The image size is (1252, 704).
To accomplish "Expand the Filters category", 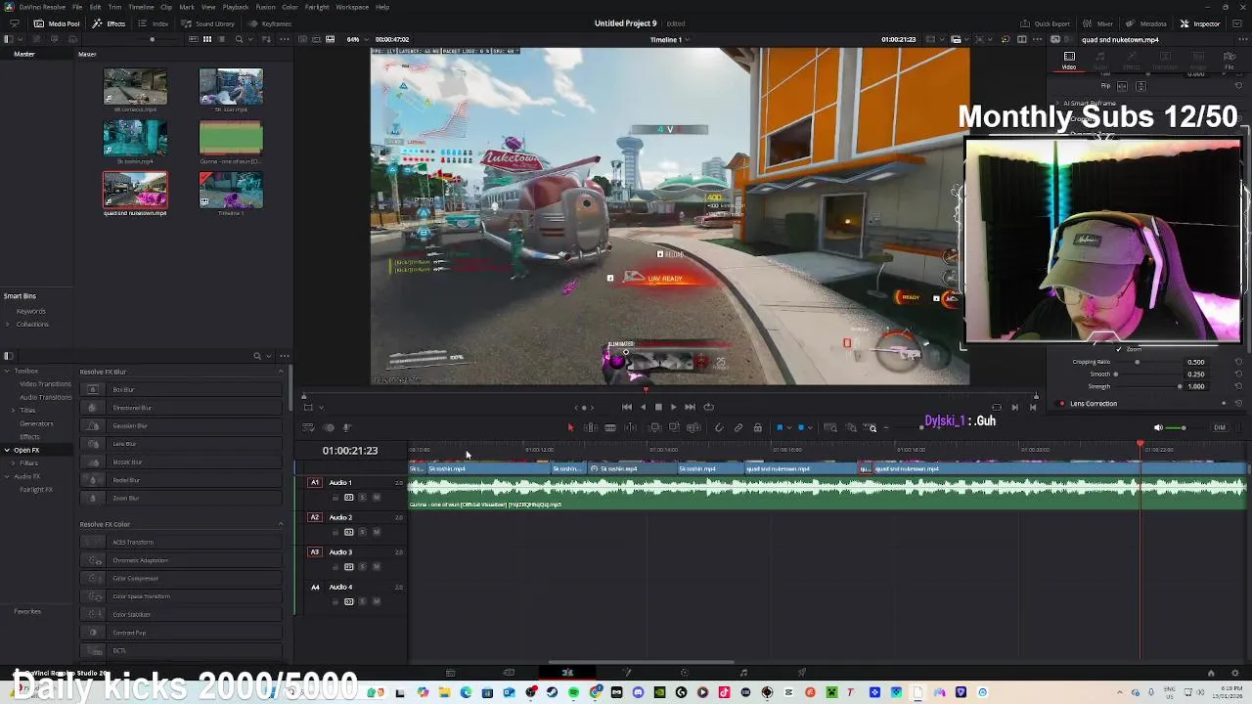I will coord(14,462).
